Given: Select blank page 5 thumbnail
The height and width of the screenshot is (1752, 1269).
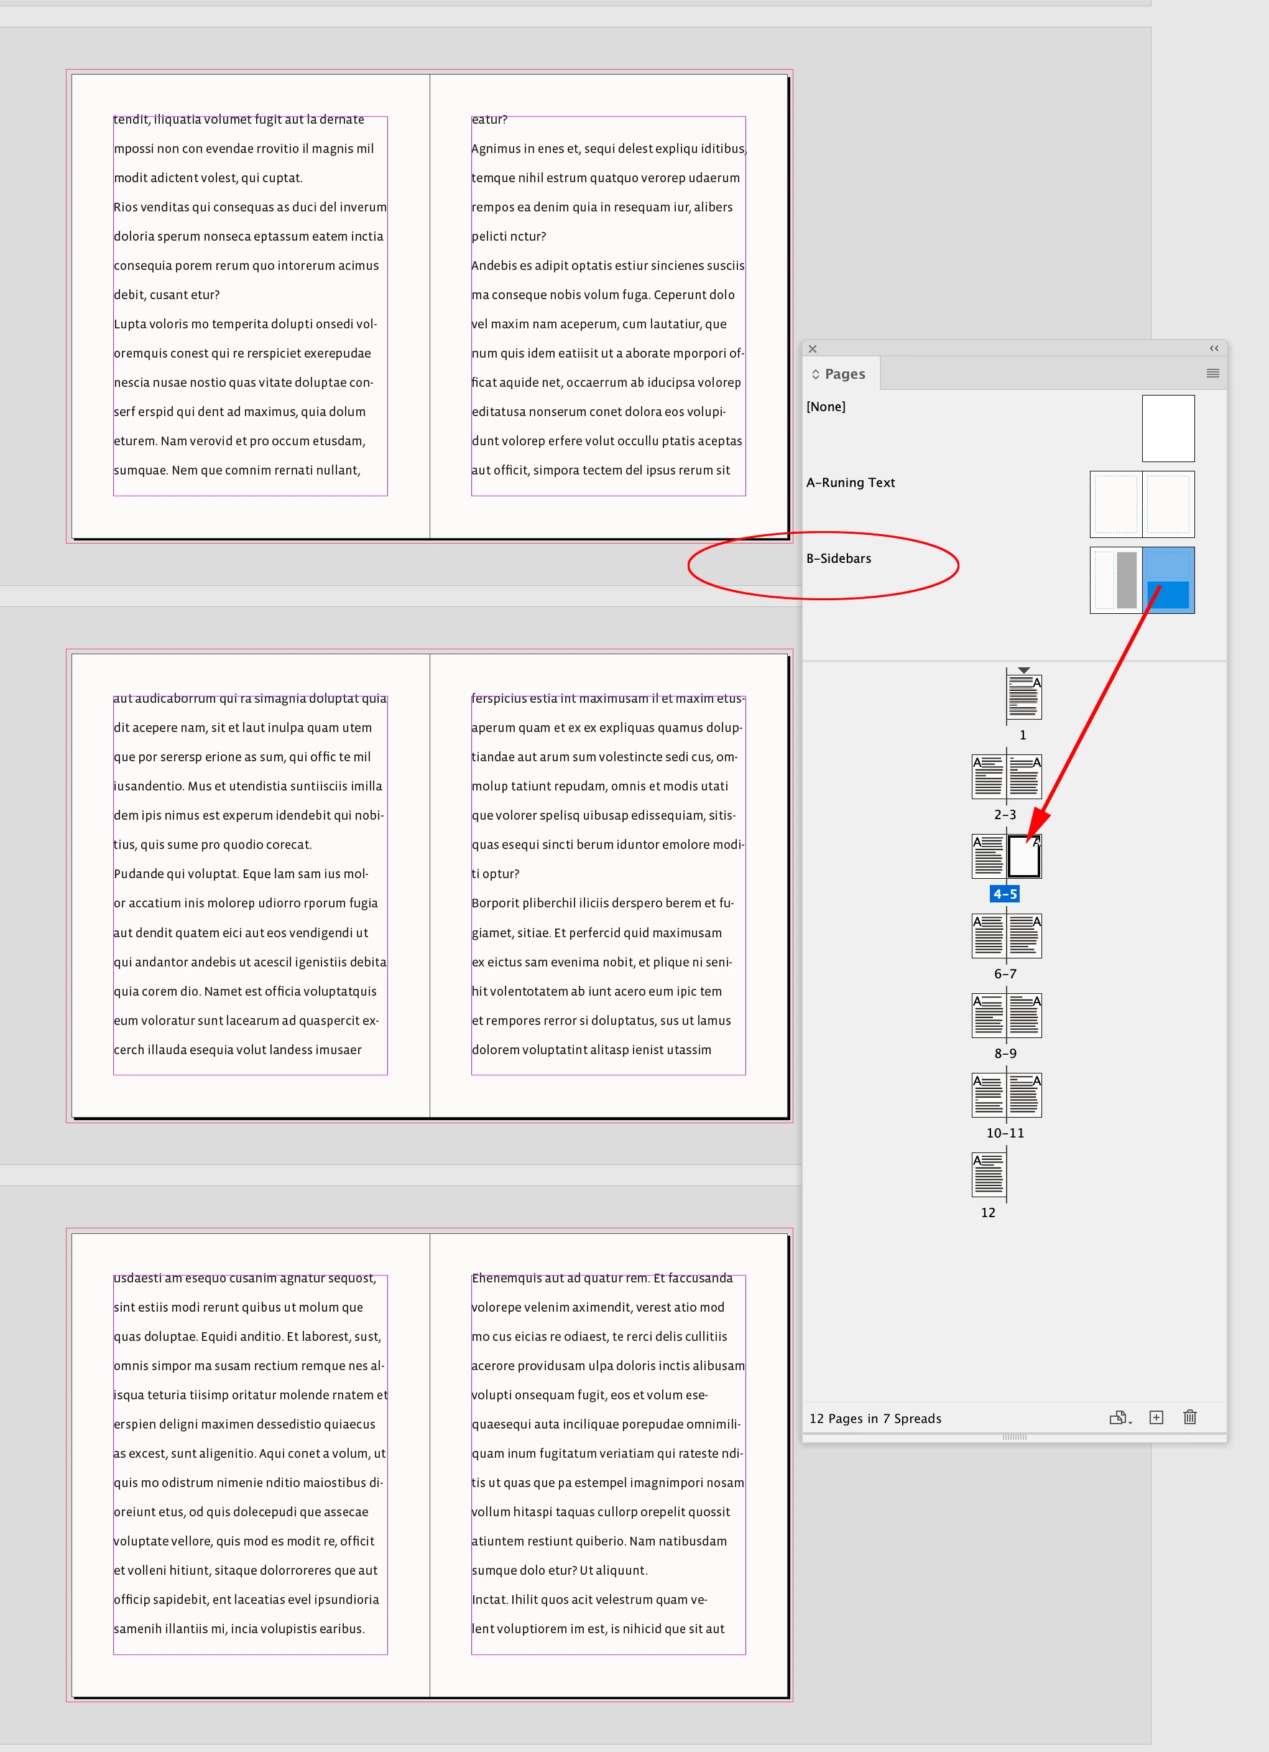Looking at the screenshot, I should coord(1024,858).
